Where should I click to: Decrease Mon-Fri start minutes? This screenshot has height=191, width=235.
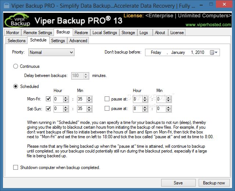coord(89,101)
